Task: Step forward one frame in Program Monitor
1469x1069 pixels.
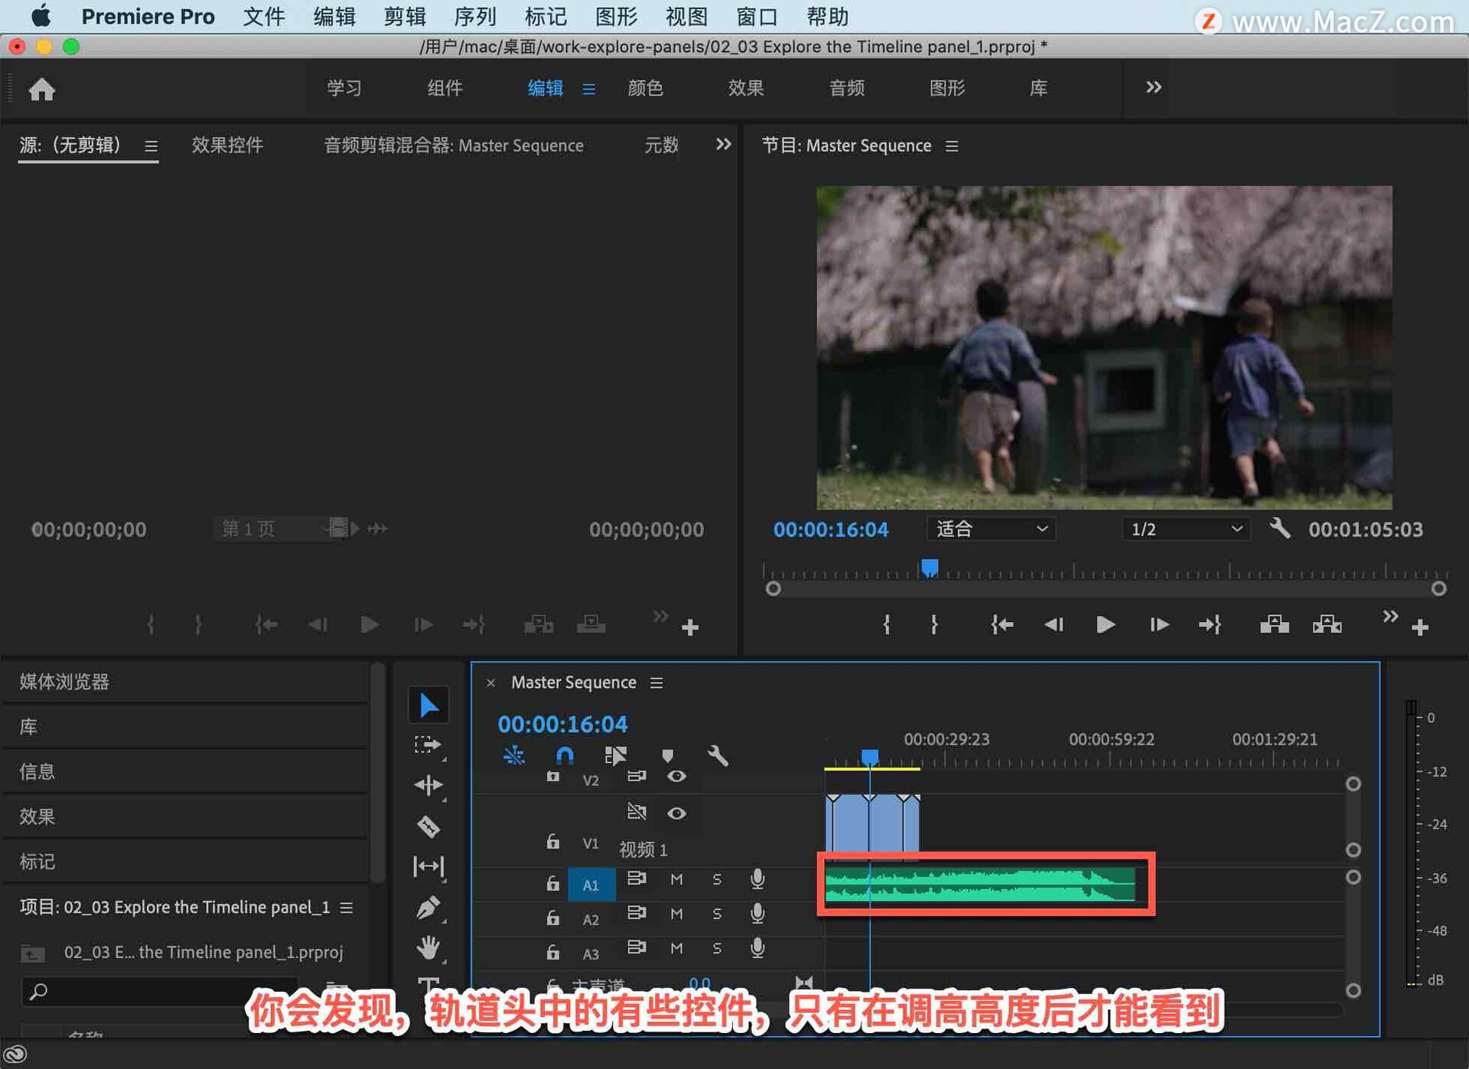Action: point(1158,625)
